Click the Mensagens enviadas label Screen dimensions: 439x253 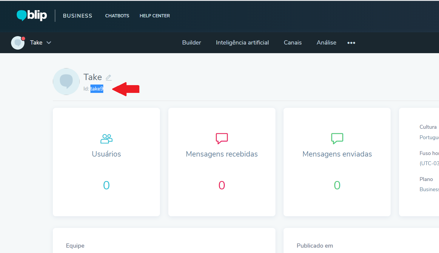(337, 154)
